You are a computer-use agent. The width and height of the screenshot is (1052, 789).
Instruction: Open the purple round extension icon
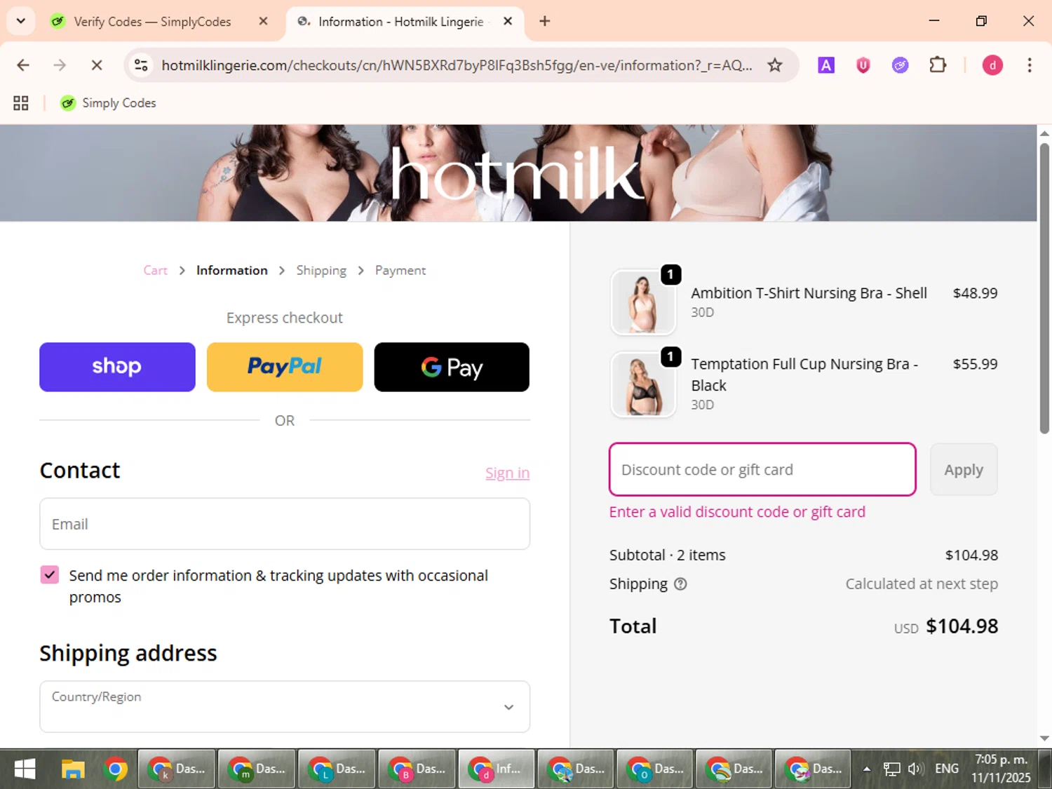[900, 65]
